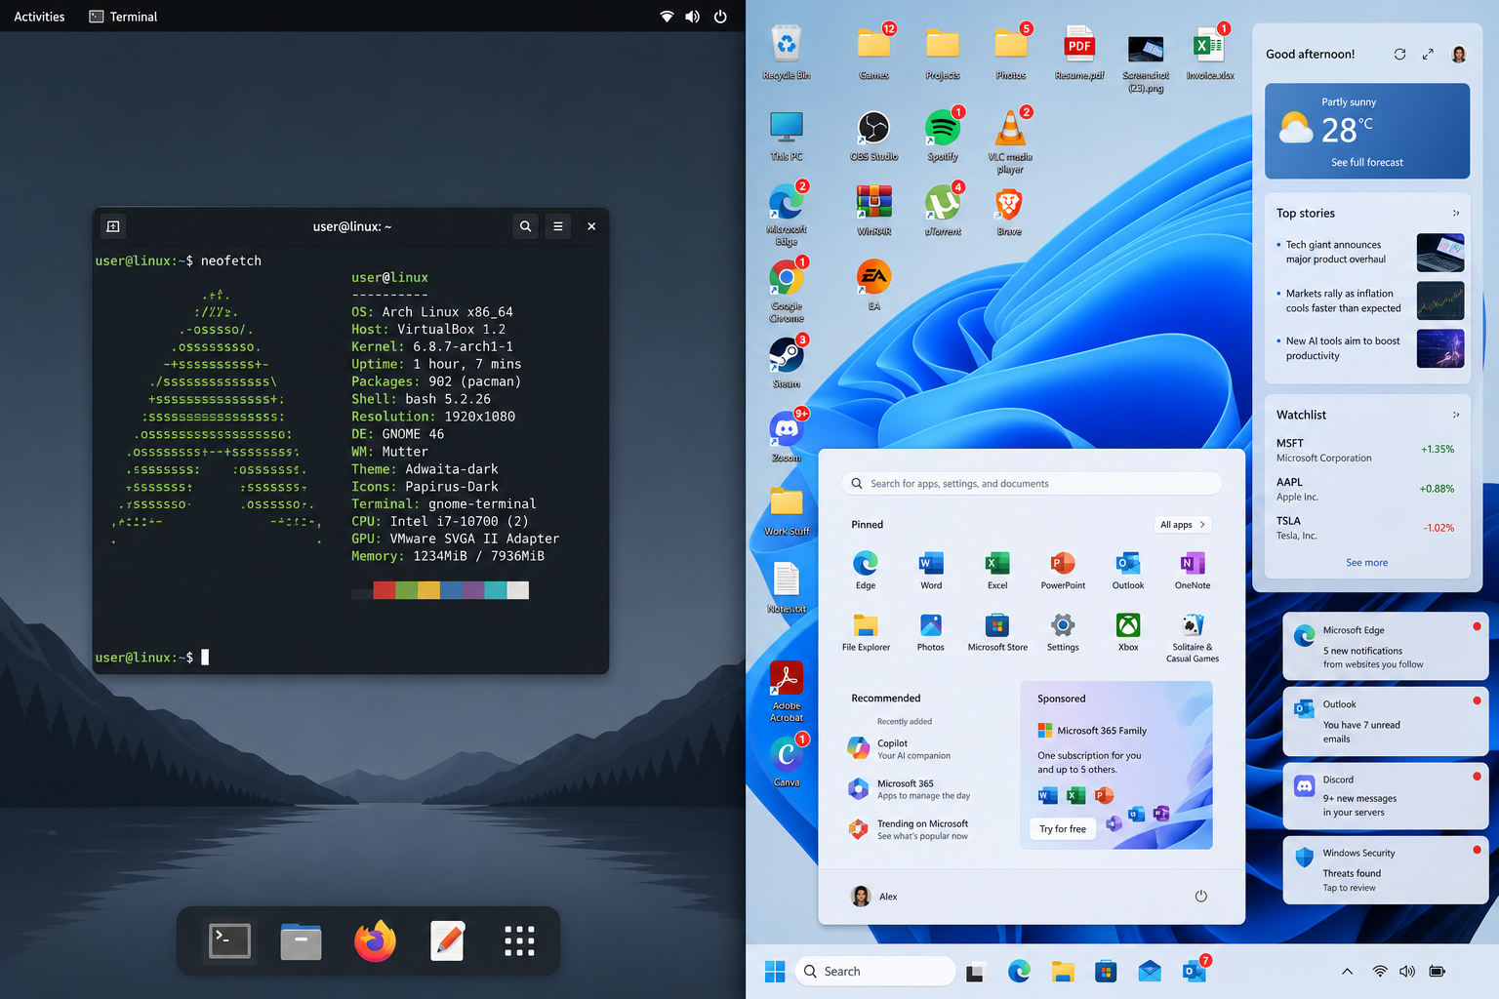Viewport: 1499px width, 999px height.
Task: Open Task View on Windows taskbar
Action: [976, 972]
